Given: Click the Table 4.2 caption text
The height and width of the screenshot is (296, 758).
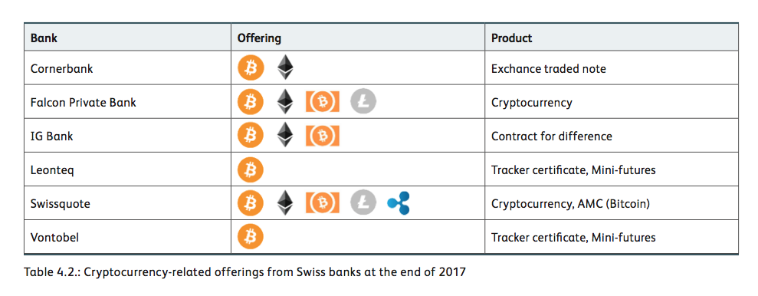Looking at the screenshot, I should tap(244, 272).
